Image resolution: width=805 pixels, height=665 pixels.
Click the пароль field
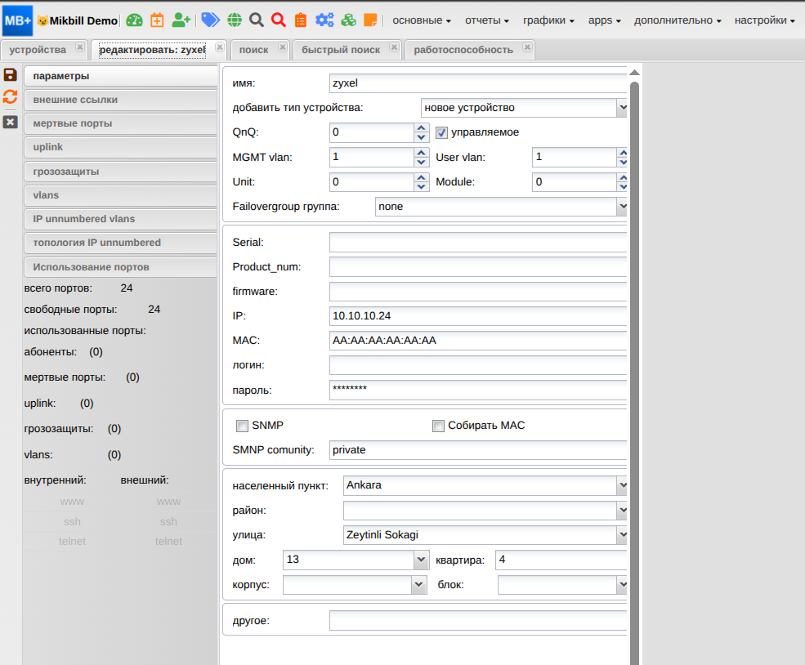(478, 390)
